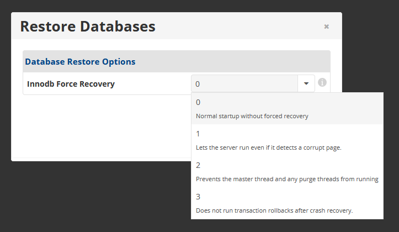The width and height of the screenshot is (399, 232).
Task: Close the Restore Databases dialog with X
Action: tap(327, 27)
